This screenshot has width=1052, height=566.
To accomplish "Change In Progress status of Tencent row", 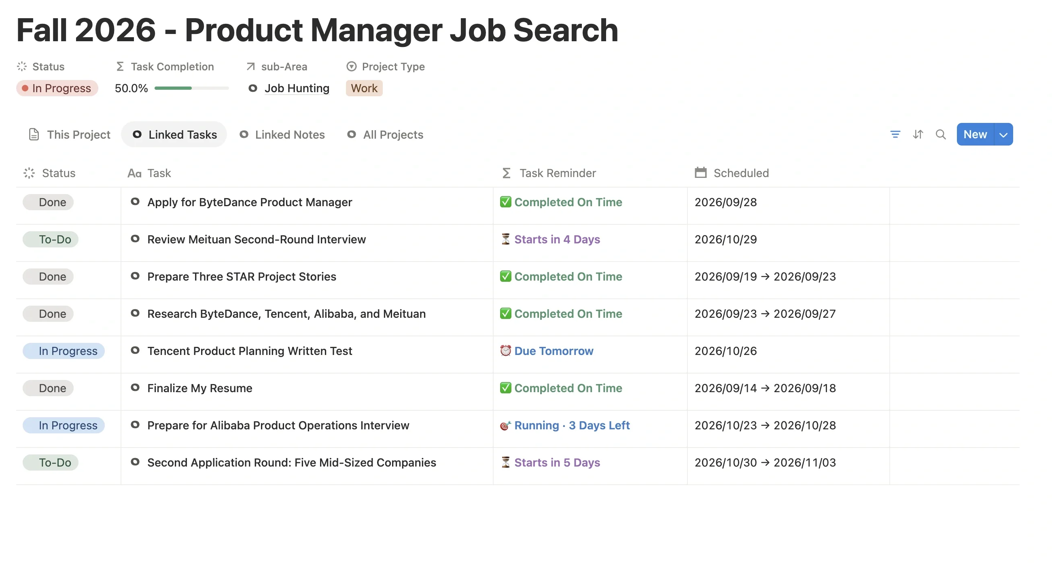I will pos(64,351).
